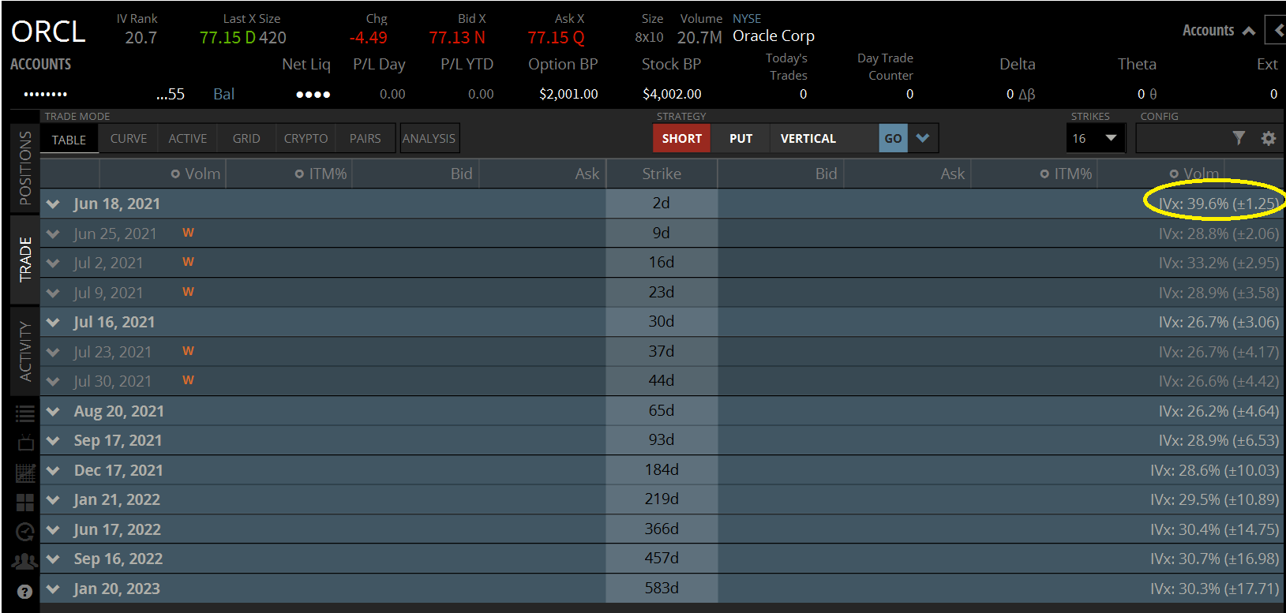Toggle the put-side Volm column circle
Image resolution: width=1286 pixels, height=613 pixels.
[1174, 174]
